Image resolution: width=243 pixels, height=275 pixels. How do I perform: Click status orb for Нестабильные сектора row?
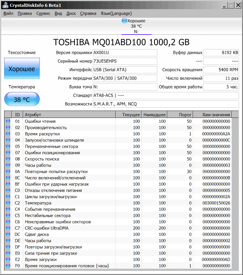8,216
